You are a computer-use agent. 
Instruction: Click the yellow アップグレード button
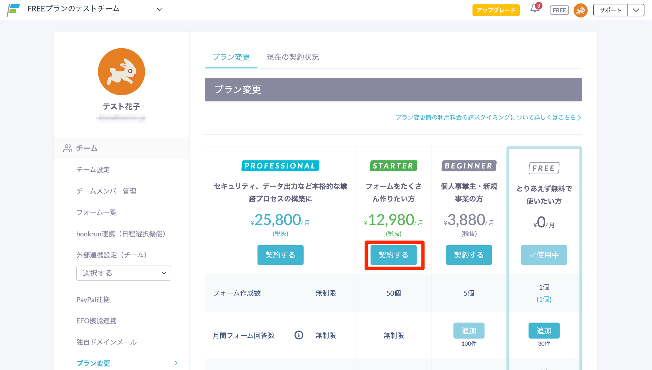496,10
